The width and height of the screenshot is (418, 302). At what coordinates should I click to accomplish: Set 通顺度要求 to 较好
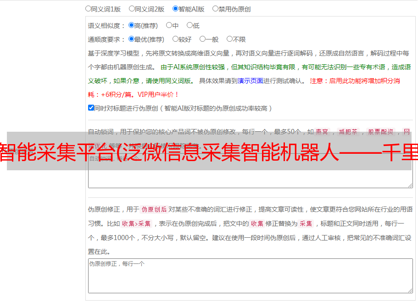tap(175, 39)
